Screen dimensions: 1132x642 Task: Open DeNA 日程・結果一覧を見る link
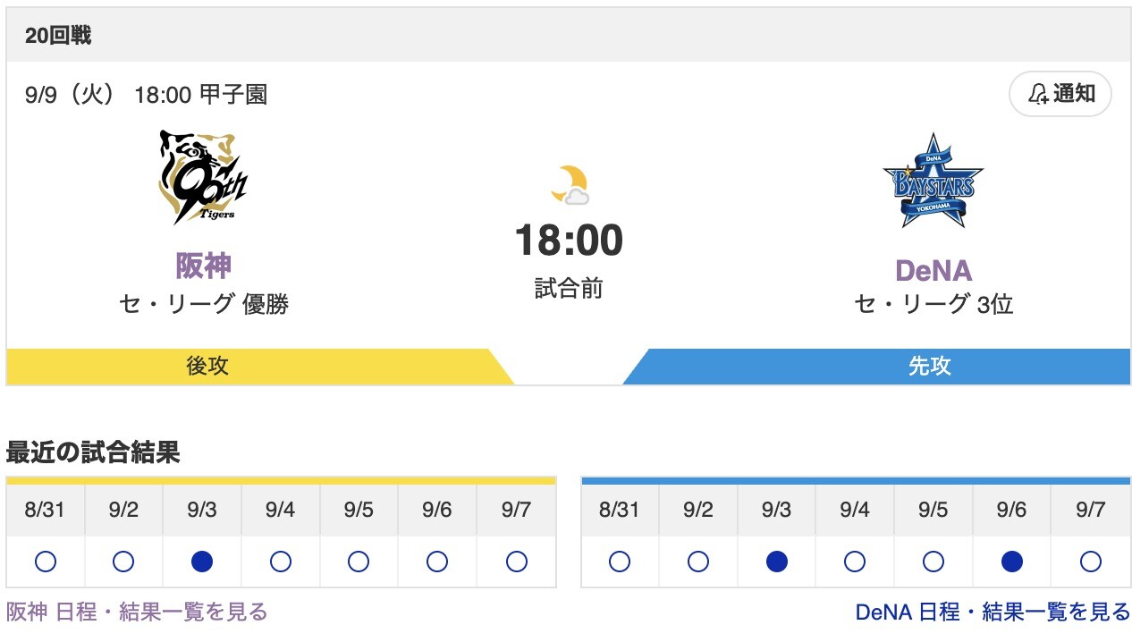pyautogui.click(x=993, y=612)
